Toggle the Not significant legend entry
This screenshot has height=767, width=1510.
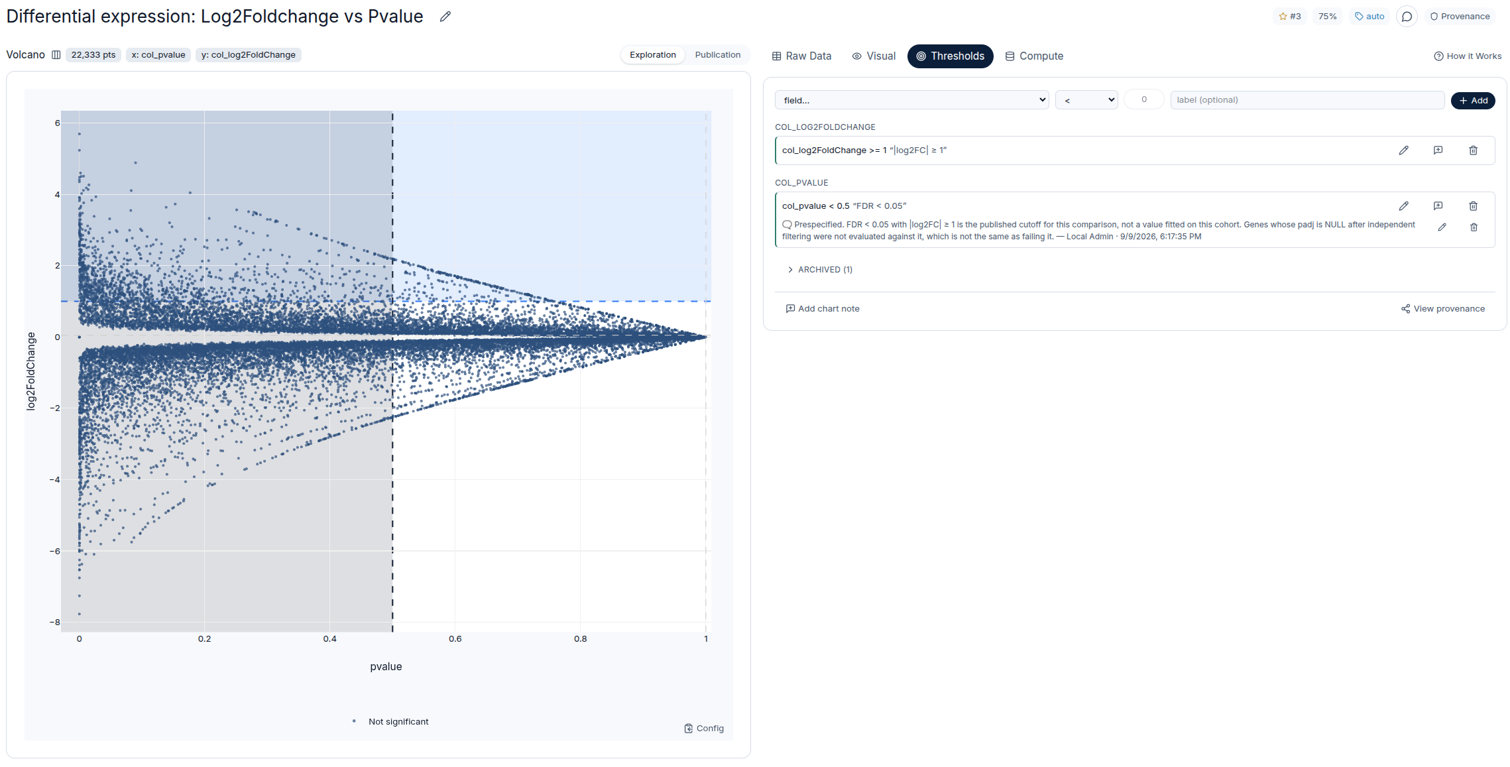[391, 722]
